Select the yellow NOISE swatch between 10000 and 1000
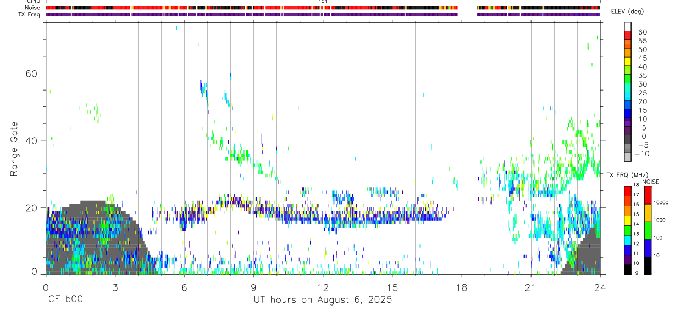The image size is (675, 311). 648,212
